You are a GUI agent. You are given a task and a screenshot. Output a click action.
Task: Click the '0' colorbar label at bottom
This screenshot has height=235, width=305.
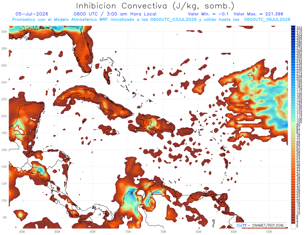click(x=297, y=226)
